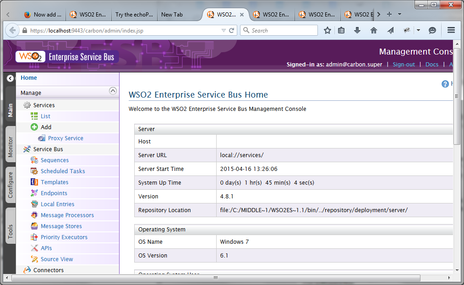
Task: Click the URL address bar
Action: point(124,31)
